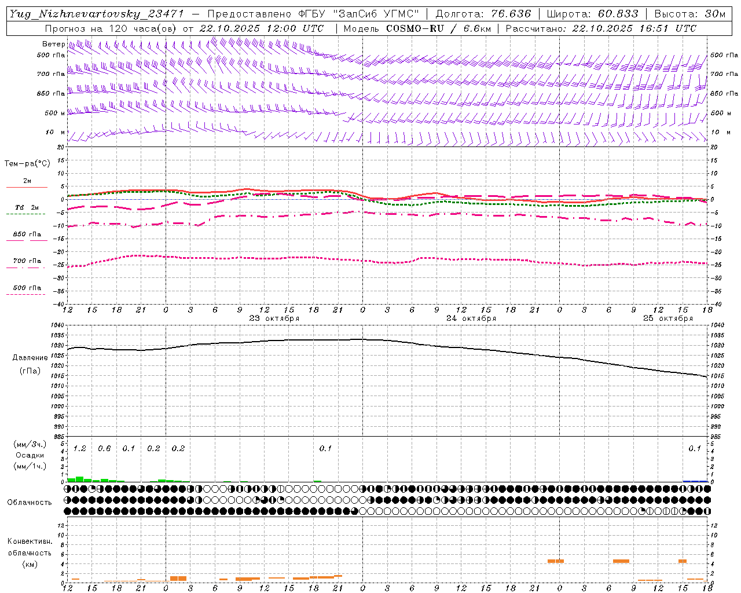The width and height of the screenshot is (741, 593).
Task: Click the station title Yug_Nizhnevartovsky_23471
Action: pos(96,14)
